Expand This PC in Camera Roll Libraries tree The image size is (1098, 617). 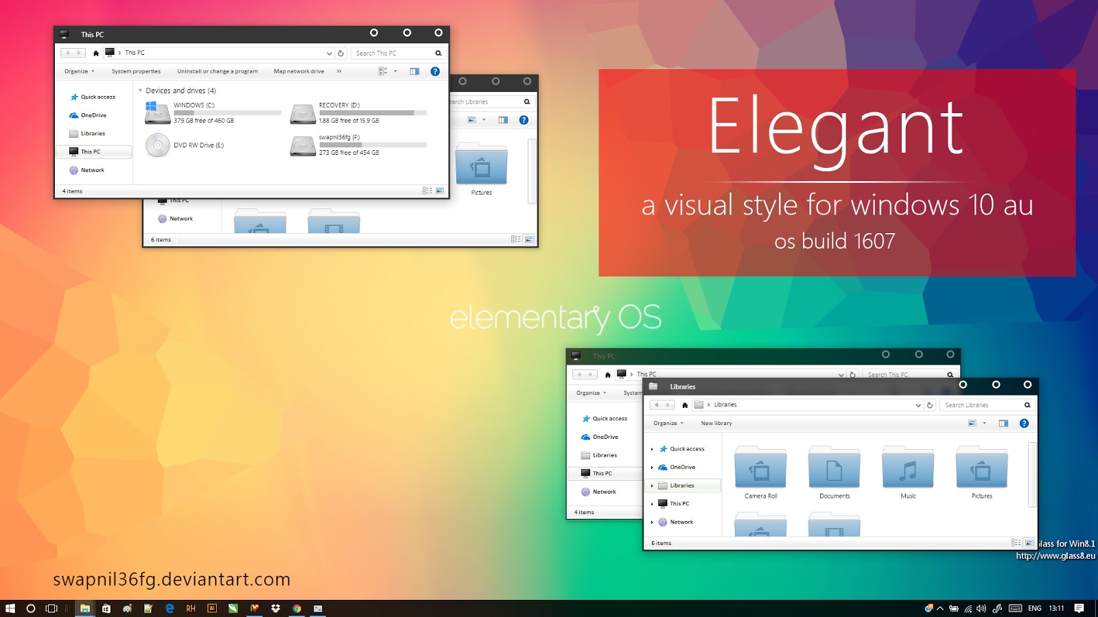click(x=652, y=504)
